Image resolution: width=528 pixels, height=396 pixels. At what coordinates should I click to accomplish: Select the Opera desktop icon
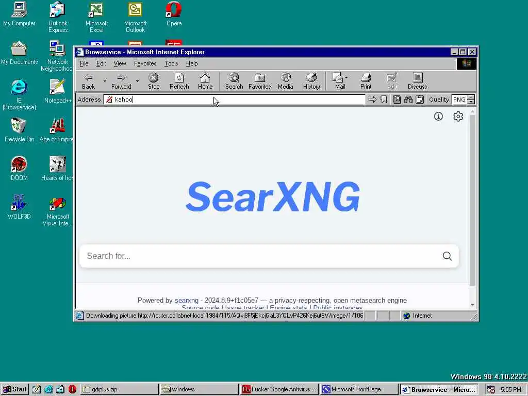click(x=174, y=14)
